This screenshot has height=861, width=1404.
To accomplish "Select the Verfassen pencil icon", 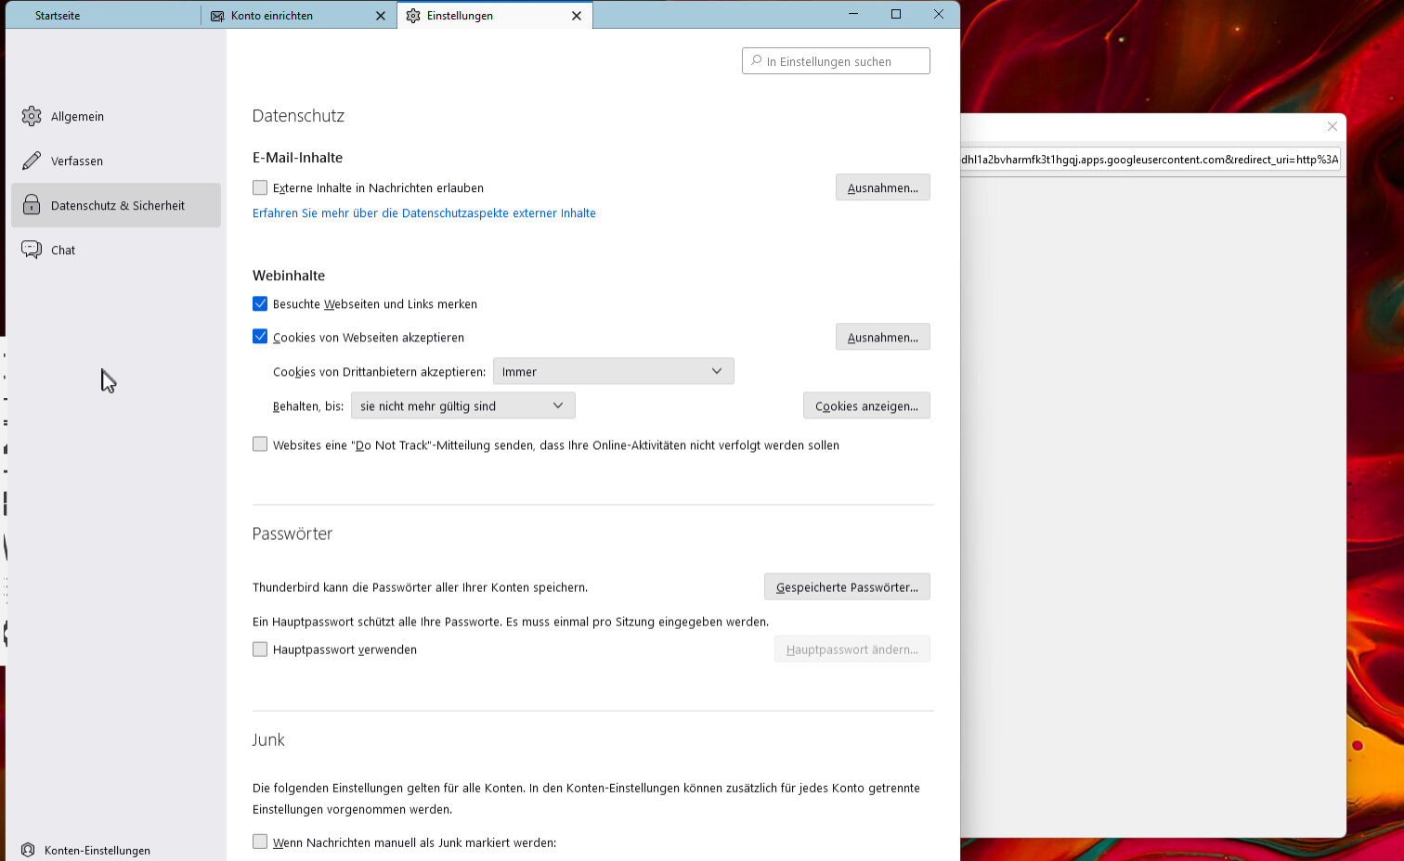I will pyautogui.click(x=32, y=161).
